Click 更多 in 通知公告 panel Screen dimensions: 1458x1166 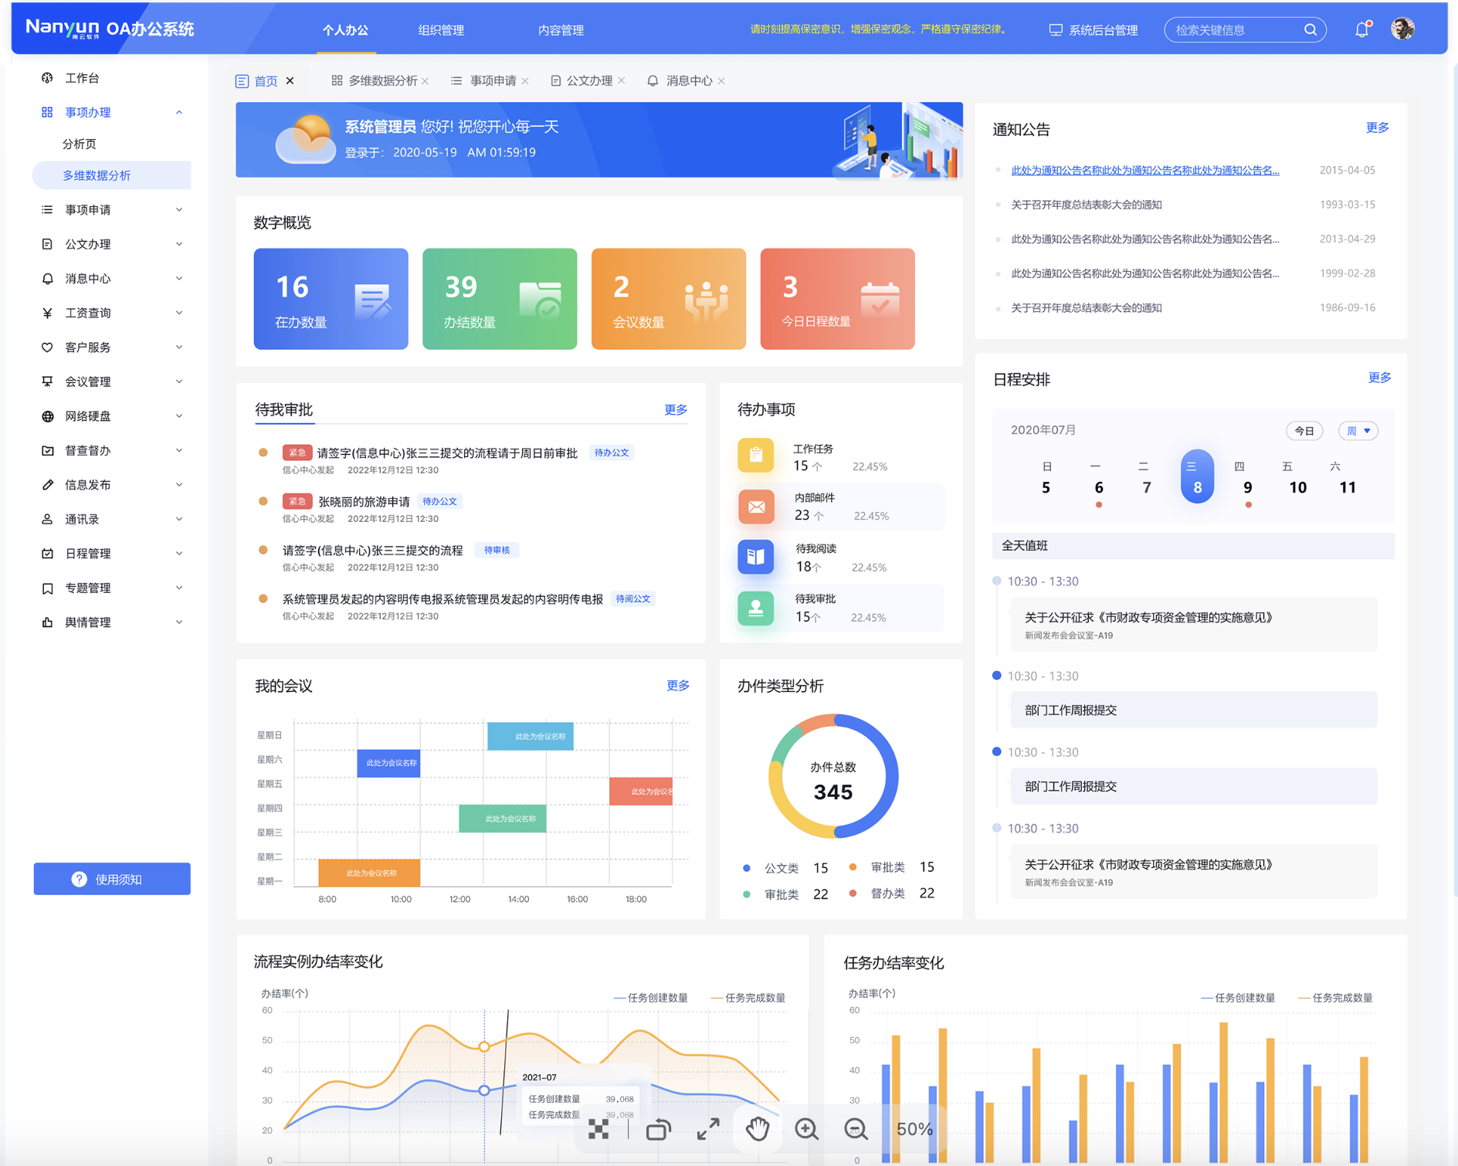click(x=1377, y=127)
